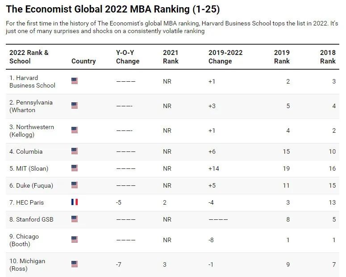Click the Country column header
This screenshot has height=277, width=346.
83,61
